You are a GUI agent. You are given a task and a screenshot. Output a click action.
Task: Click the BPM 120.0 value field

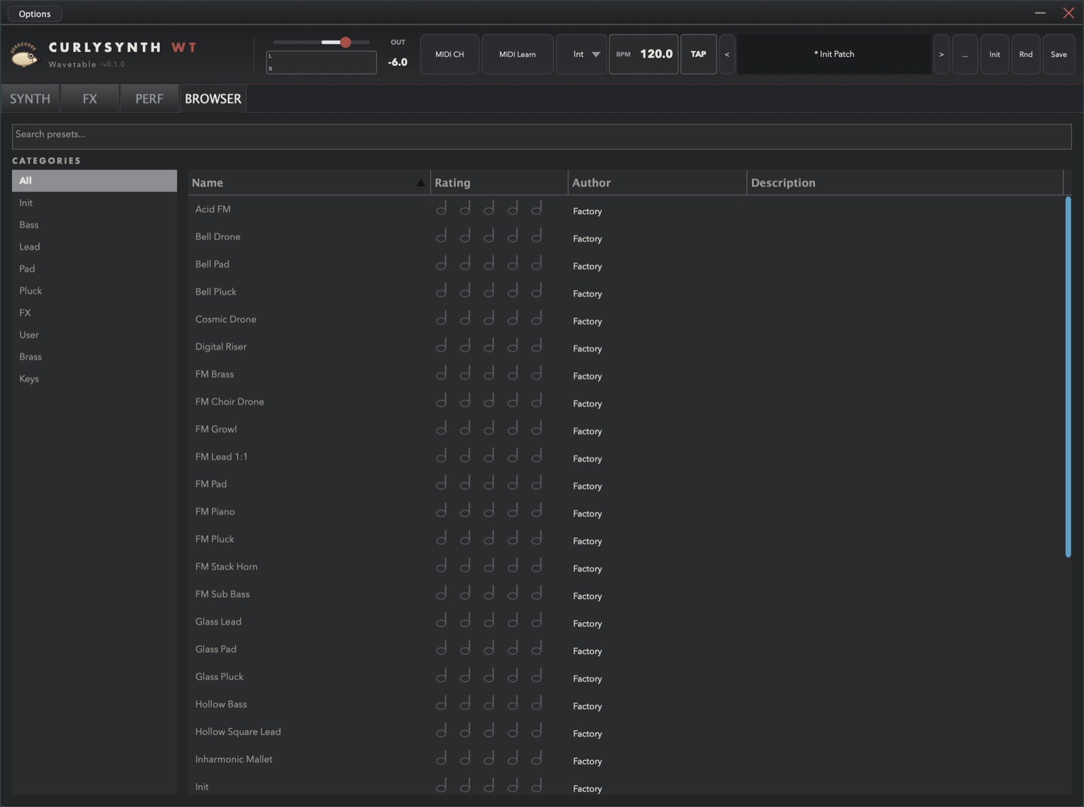644,54
